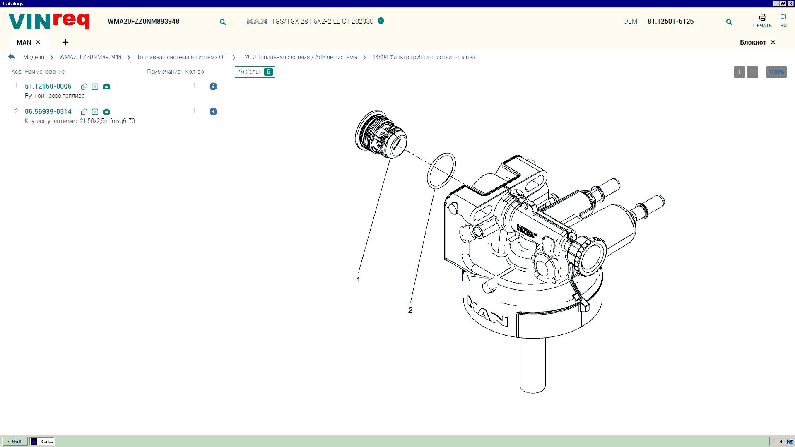Screen dimensions: 795x447
Task: Click the VIN search magnifier icon
Action: tap(223, 22)
